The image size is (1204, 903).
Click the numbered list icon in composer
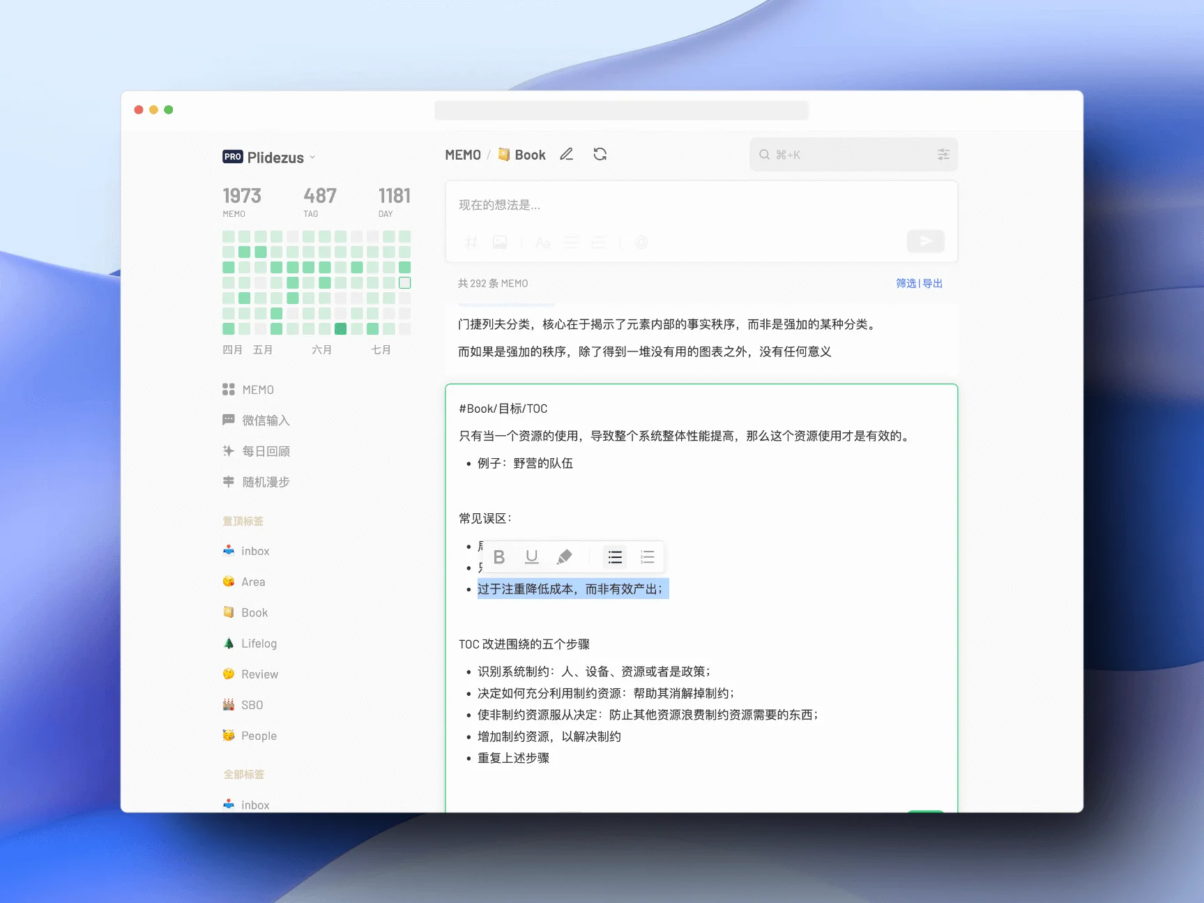(x=599, y=243)
